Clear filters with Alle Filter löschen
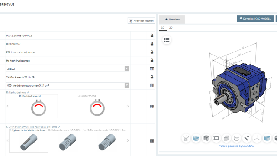Viewport: 277px width, 156px height. click(x=142, y=20)
